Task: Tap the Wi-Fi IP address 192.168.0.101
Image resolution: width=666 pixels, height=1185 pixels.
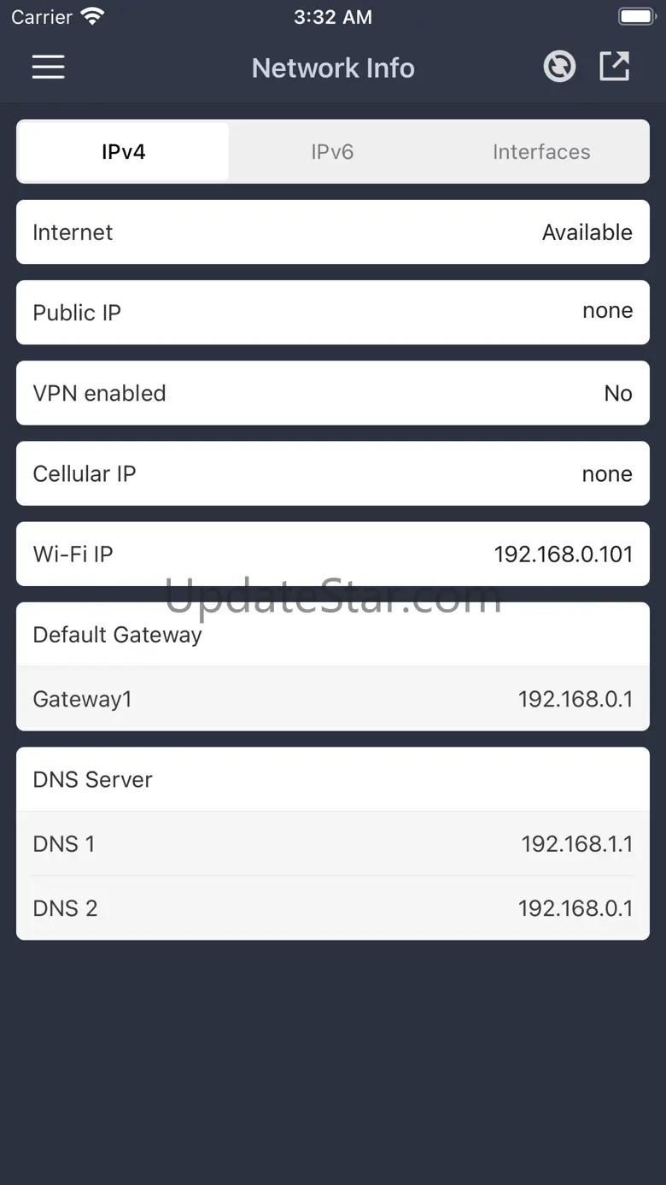Action: pyautogui.click(x=563, y=554)
